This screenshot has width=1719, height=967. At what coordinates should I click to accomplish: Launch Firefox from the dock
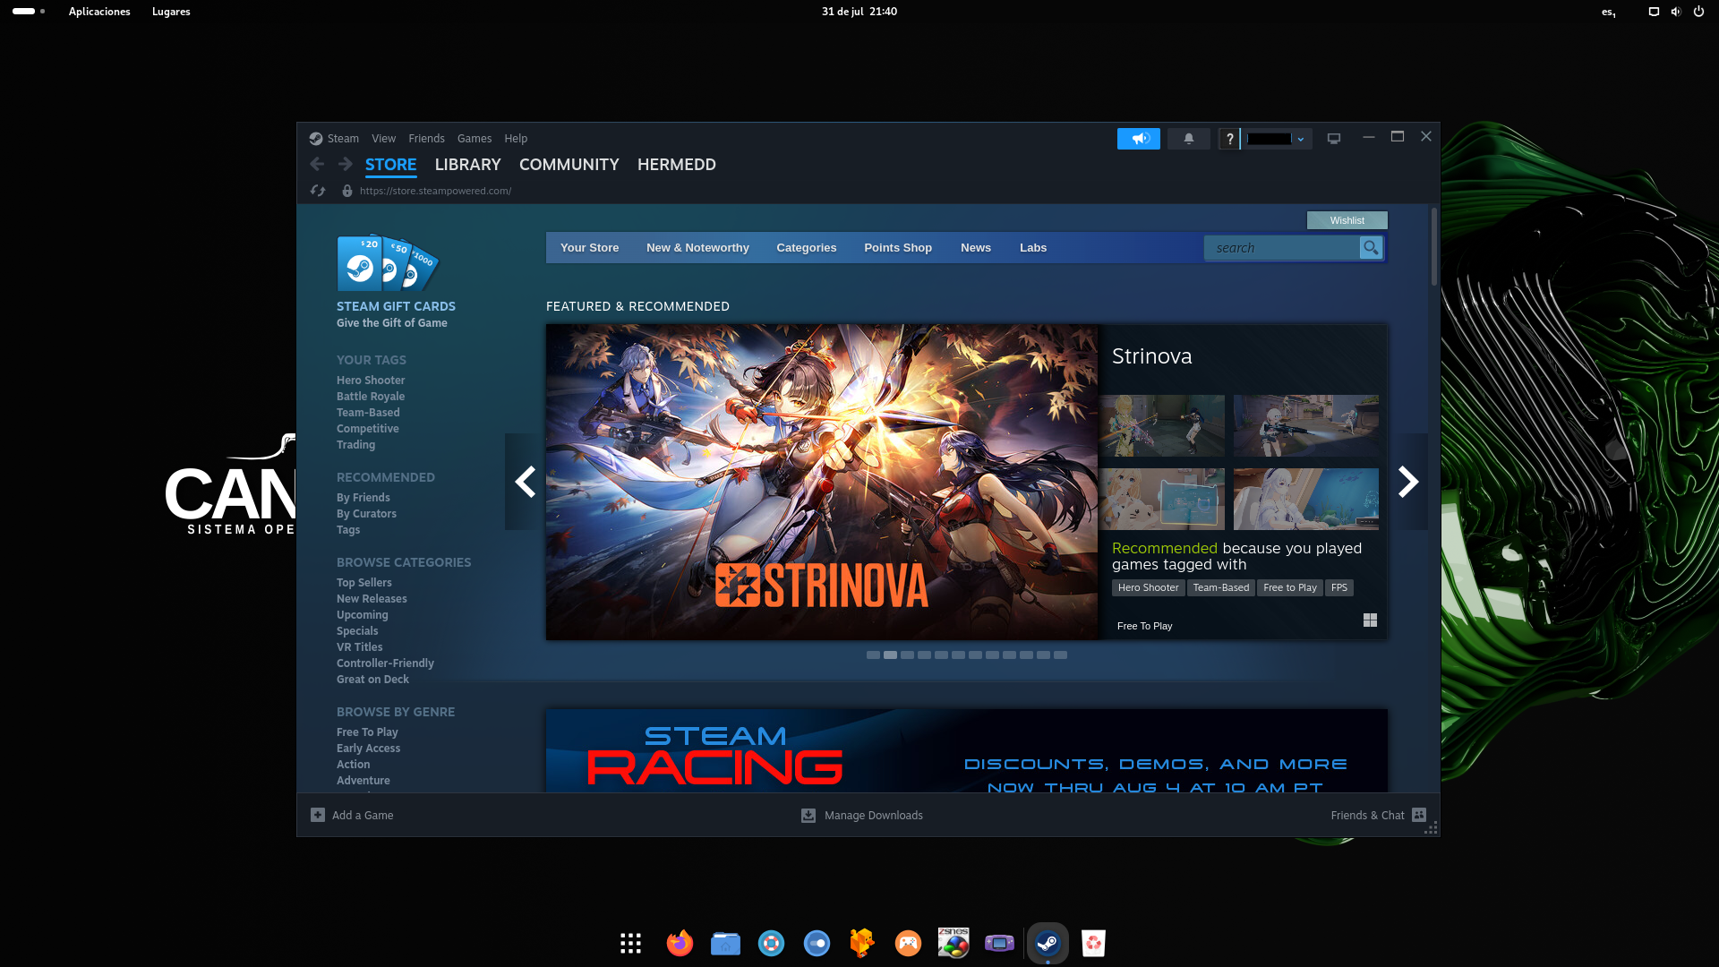[x=680, y=943]
